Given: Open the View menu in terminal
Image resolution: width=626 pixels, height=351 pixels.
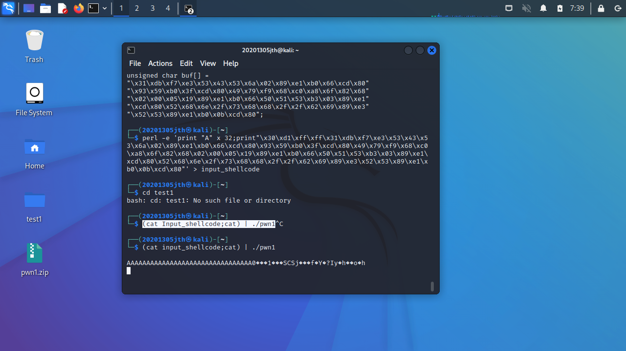Looking at the screenshot, I should click(x=208, y=63).
